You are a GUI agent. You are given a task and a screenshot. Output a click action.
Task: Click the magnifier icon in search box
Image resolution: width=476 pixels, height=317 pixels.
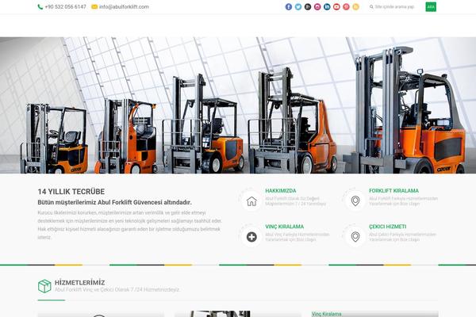pyautogui.click(x=371, y=6)
